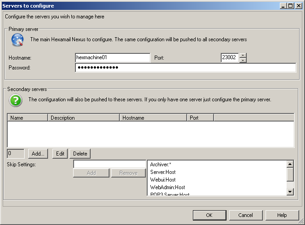The height and width of the screenshot is (225, 305).
Task: Click the Primary server globe icon
Action: tap(17, 40)
